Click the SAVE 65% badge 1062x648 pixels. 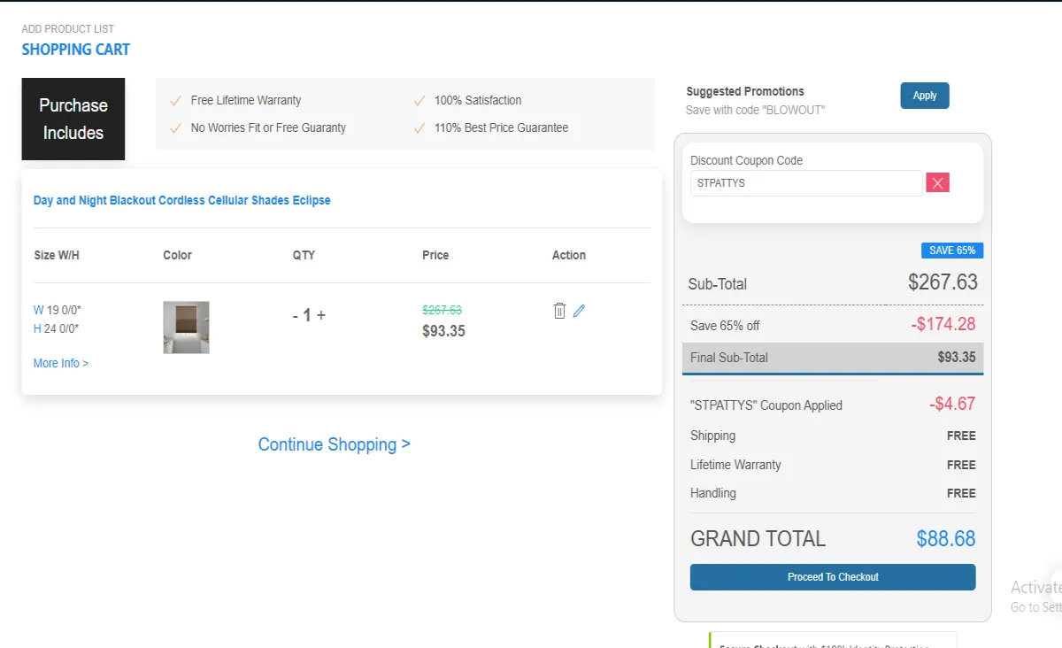tap(951, 251)
